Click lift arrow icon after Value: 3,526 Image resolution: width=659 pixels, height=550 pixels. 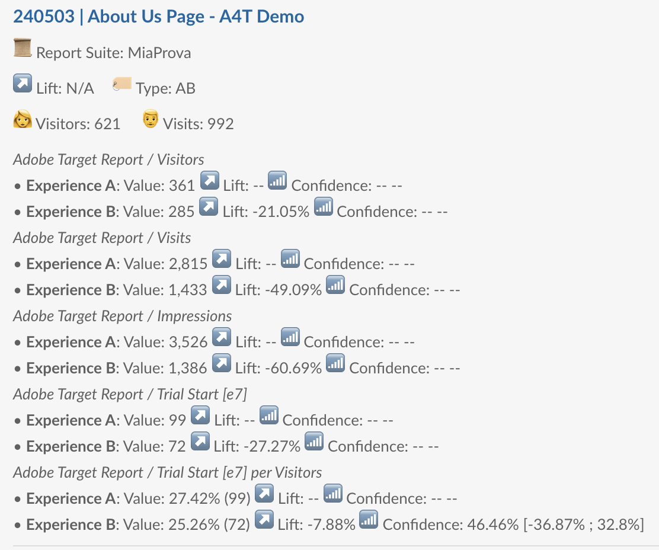pyautogui.click(x=222, y=337)
